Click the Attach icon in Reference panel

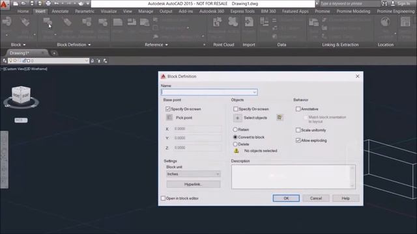pyautogui.click(x=118, y=22)
